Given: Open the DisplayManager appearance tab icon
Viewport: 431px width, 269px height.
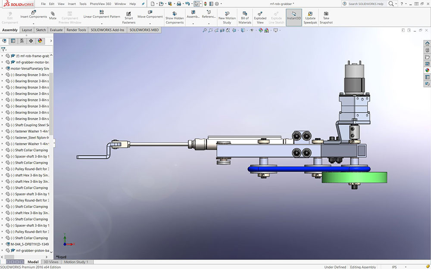Looking at the screenshot, I should 40,41.
